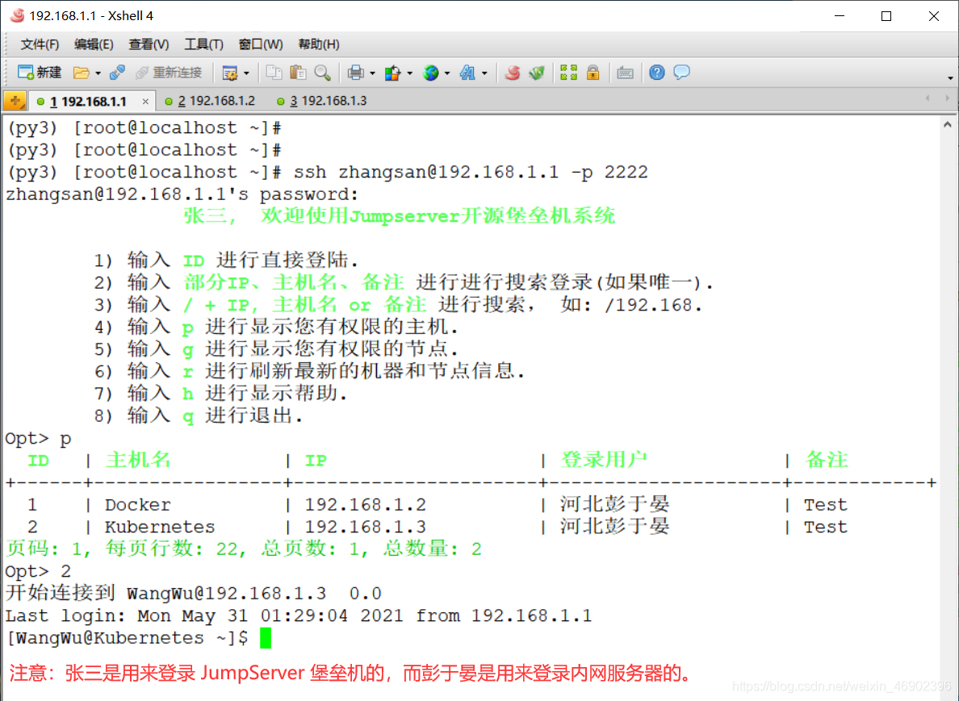
Task: Click the red Xftp swirl icon
Action: pos(513,73)
